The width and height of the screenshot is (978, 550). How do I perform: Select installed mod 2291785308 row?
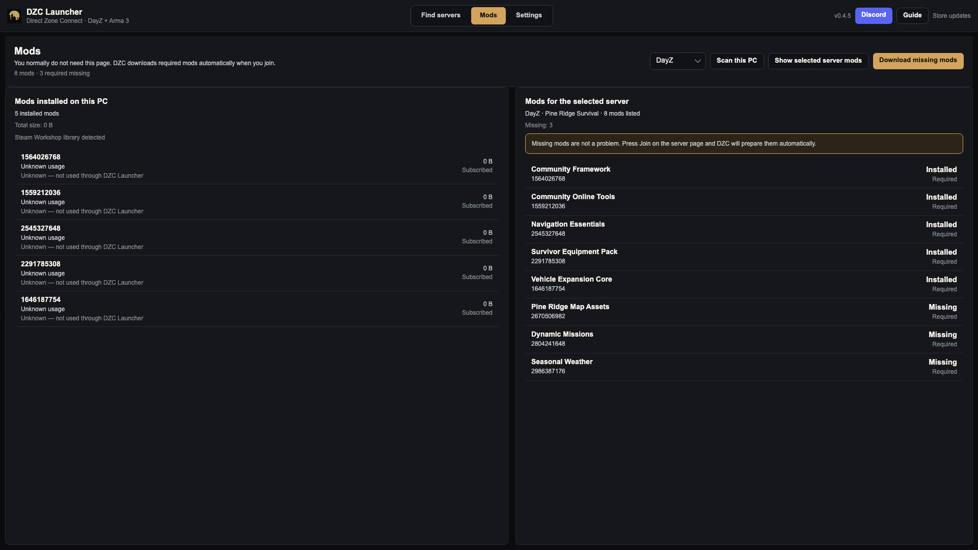tap(256, 273)
